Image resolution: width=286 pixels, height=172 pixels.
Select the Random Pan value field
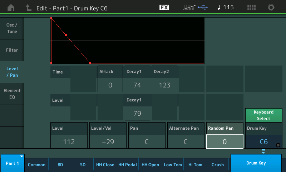coord(225,142)
